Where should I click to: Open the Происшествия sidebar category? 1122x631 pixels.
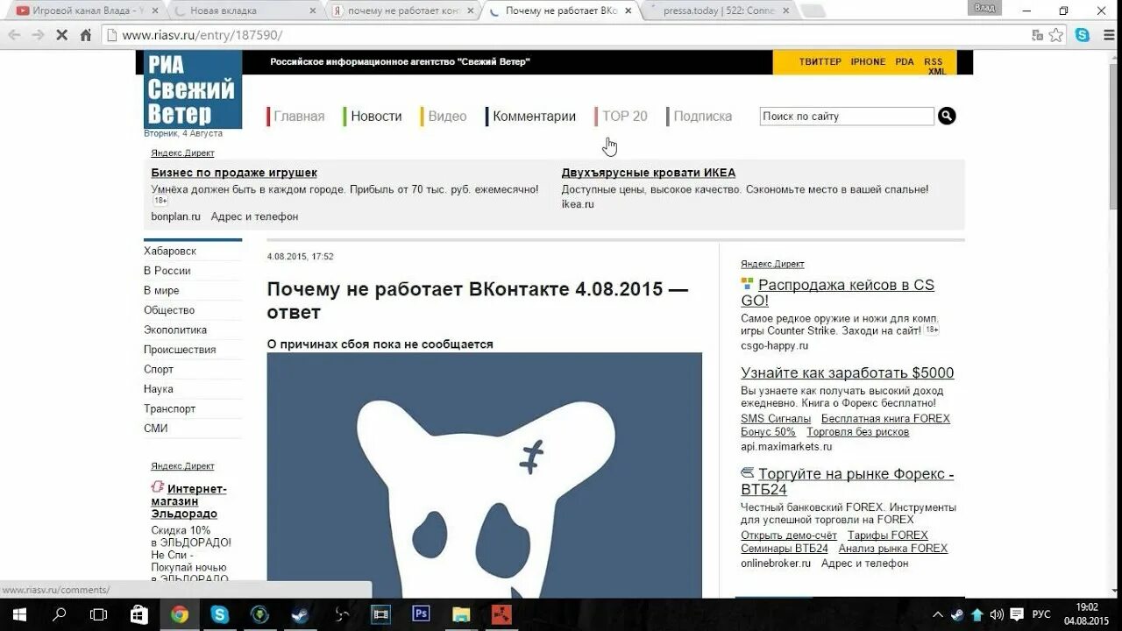pyautogui.click(x=180, y=350)
